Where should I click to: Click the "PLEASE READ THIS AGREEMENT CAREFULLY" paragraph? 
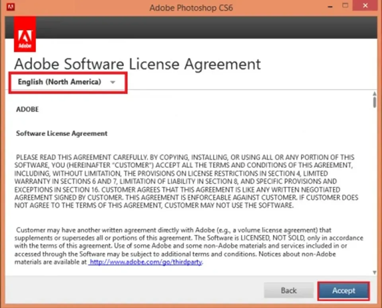tap(186, 181)
